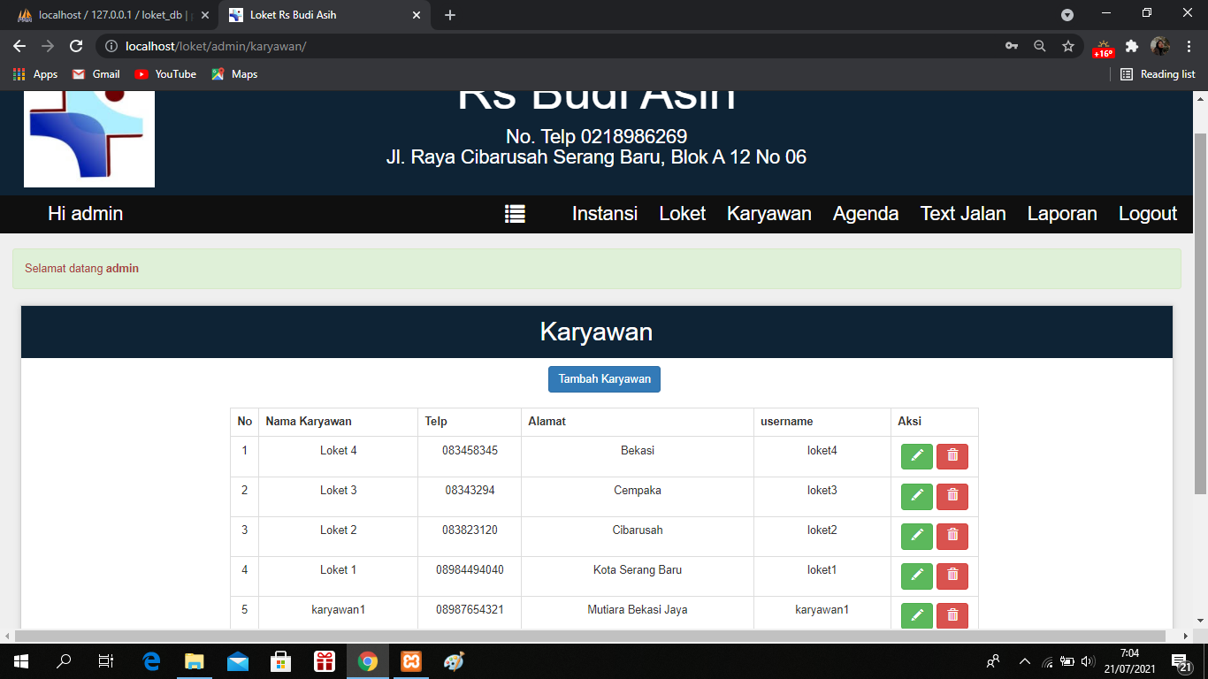This screenshot has width=1208, height=679.
Task: Open the Chrome three-dot menu
Action: click(1189, 46)
